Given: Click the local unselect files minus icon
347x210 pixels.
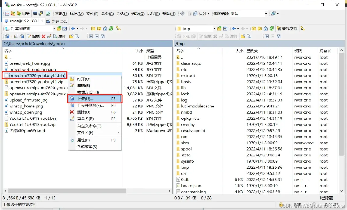Looking at the screenshot, I should tap(97, 37).
